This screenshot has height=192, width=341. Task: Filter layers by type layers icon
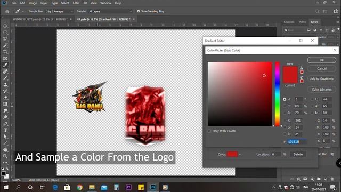click(x=321, y=30)
